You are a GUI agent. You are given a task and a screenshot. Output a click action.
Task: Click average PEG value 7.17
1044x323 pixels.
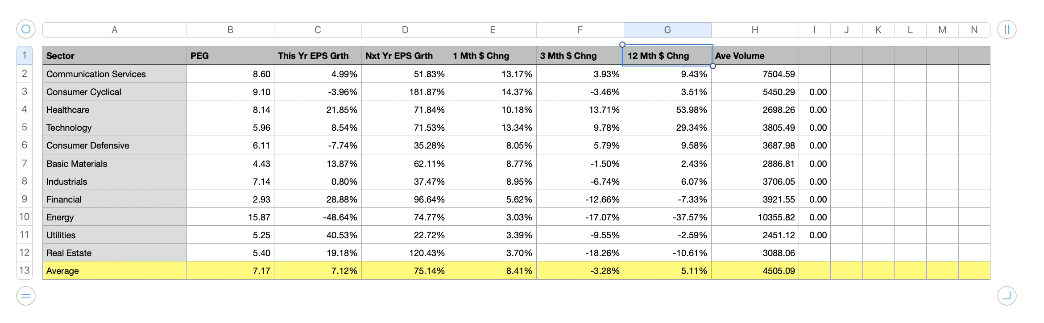[230, 270]
